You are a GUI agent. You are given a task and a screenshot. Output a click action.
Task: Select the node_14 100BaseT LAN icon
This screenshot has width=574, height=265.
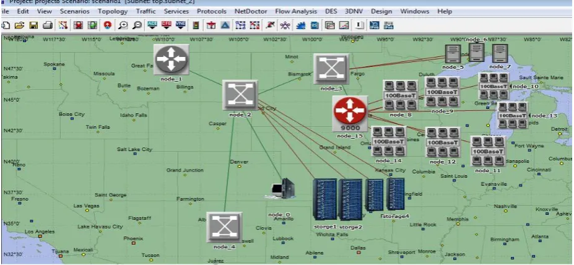(x=389, y=141)
